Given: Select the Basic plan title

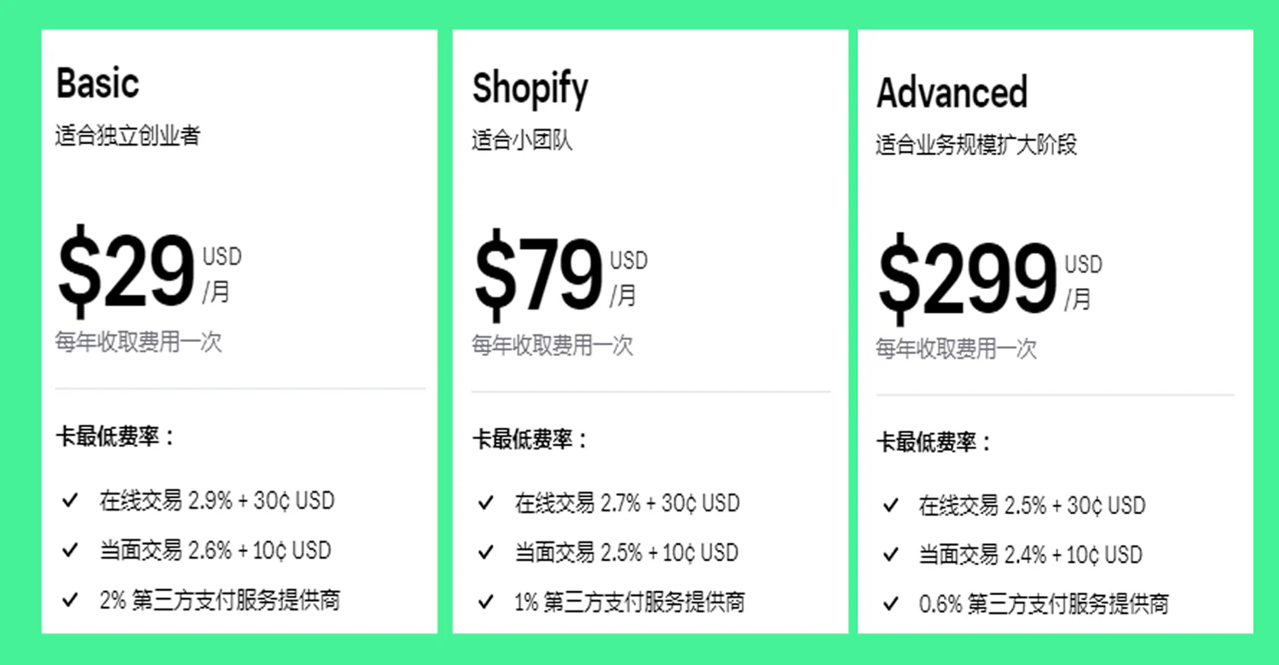Looking at the screenshot, I should pyautogui.click(x=97, y=84).
